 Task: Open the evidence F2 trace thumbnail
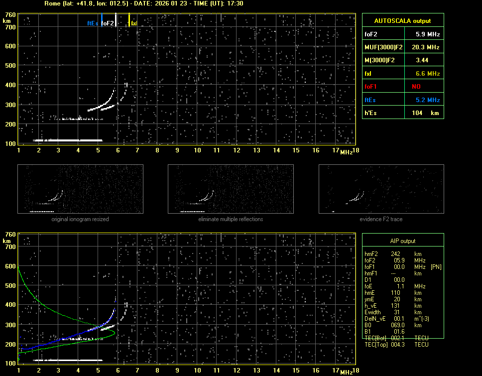(x=381, y=189)
